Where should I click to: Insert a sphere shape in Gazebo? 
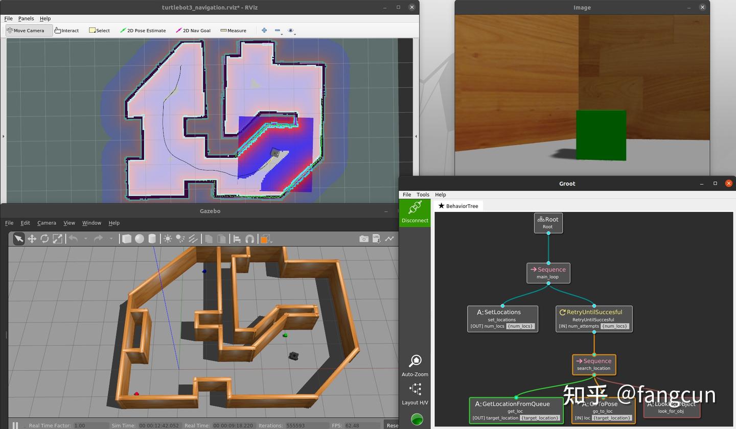click(139, 239)
